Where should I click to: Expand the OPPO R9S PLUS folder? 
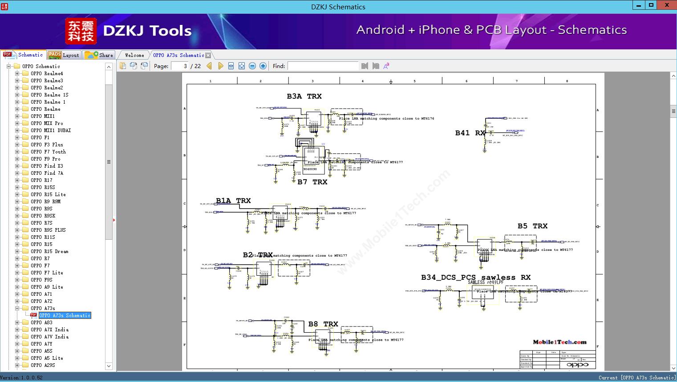pos(17,230)
